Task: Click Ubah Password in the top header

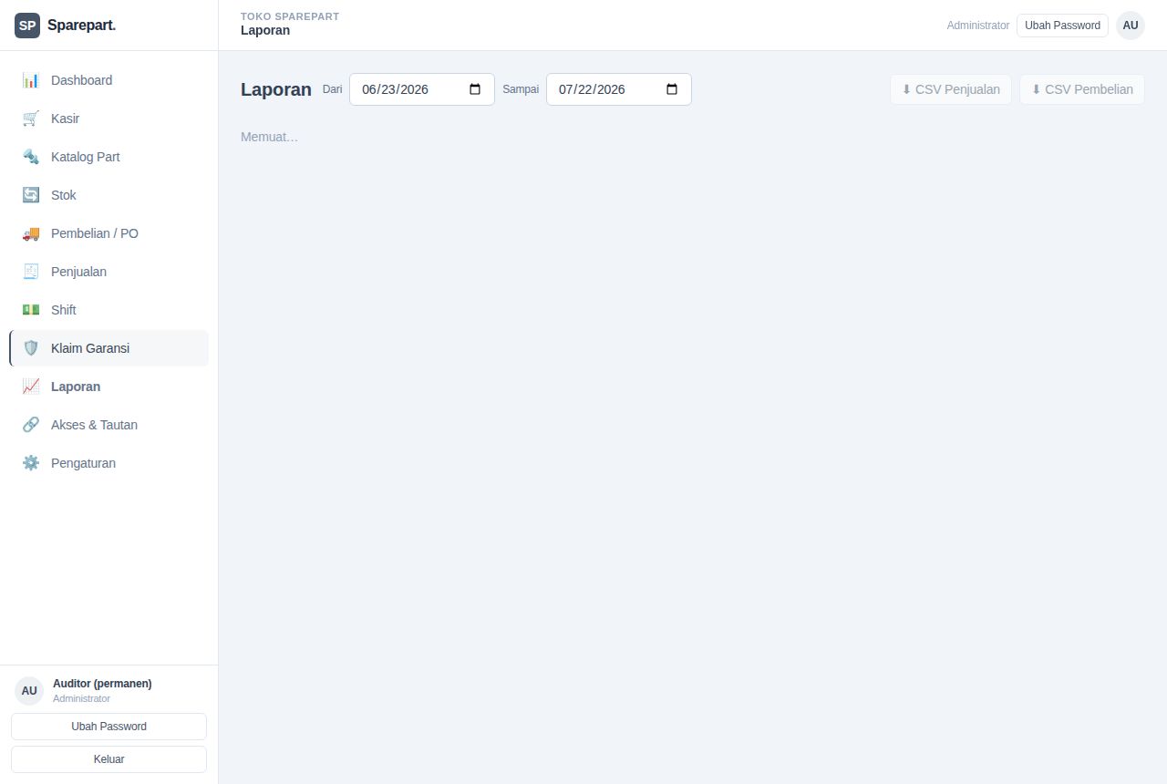Action: (x=1062, y=26)
